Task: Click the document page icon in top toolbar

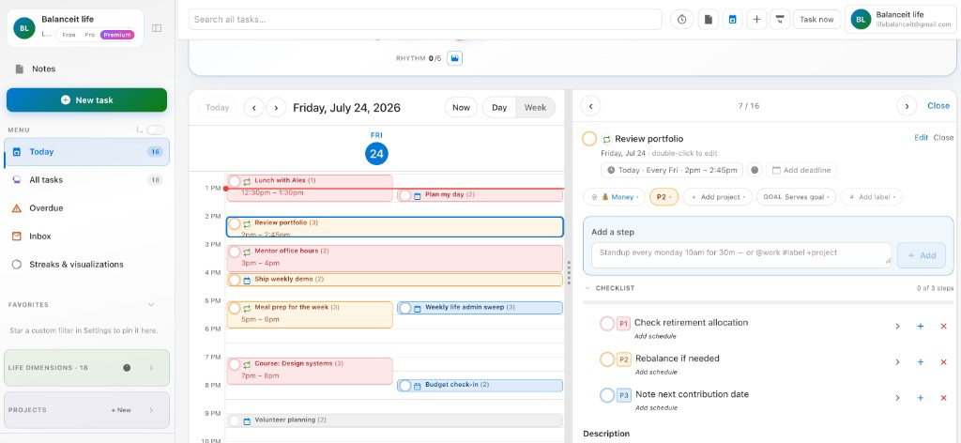Action: coord(708,20)
